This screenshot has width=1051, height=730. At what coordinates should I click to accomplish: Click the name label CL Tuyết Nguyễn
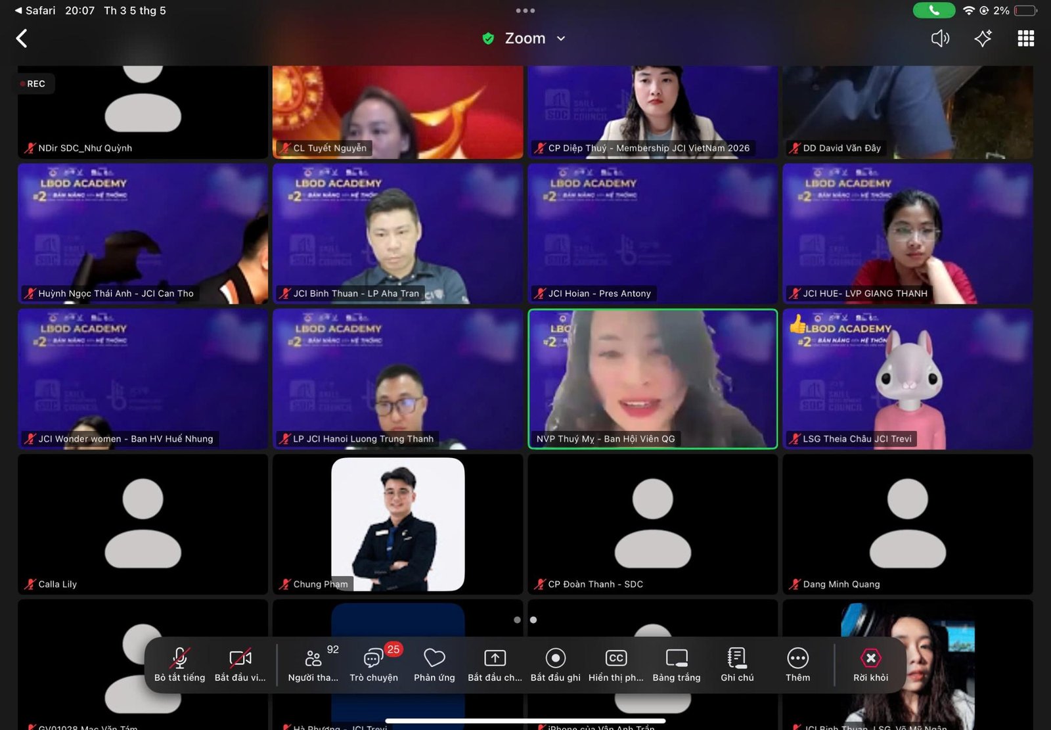point(330,148)
